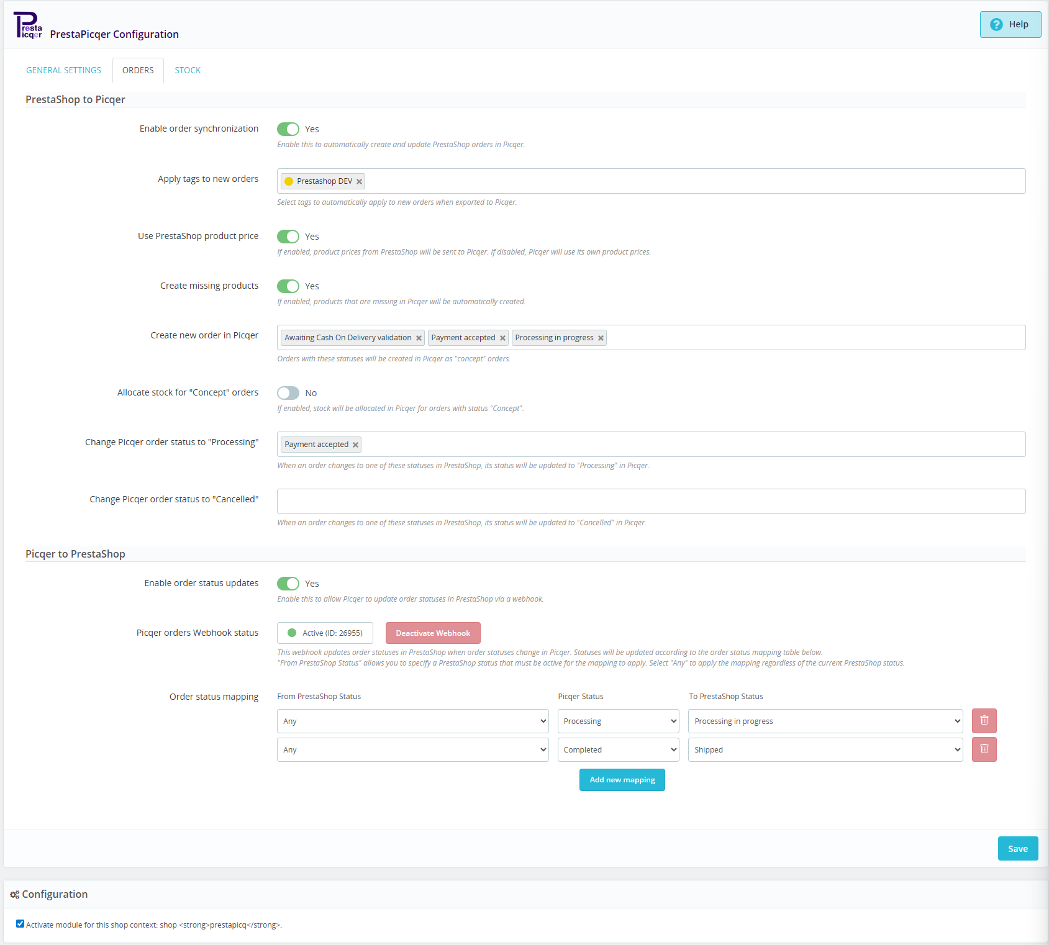Click the yellow color dot on Prestashop DEV tag
Screen dimensions: 1049x945
[289, 181]
